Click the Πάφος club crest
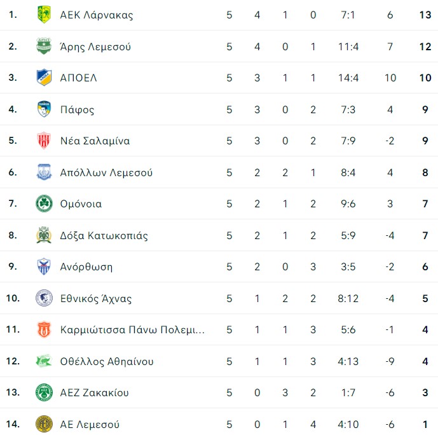Viewport: 438px width, 435px height. click(x=44, y=109)
